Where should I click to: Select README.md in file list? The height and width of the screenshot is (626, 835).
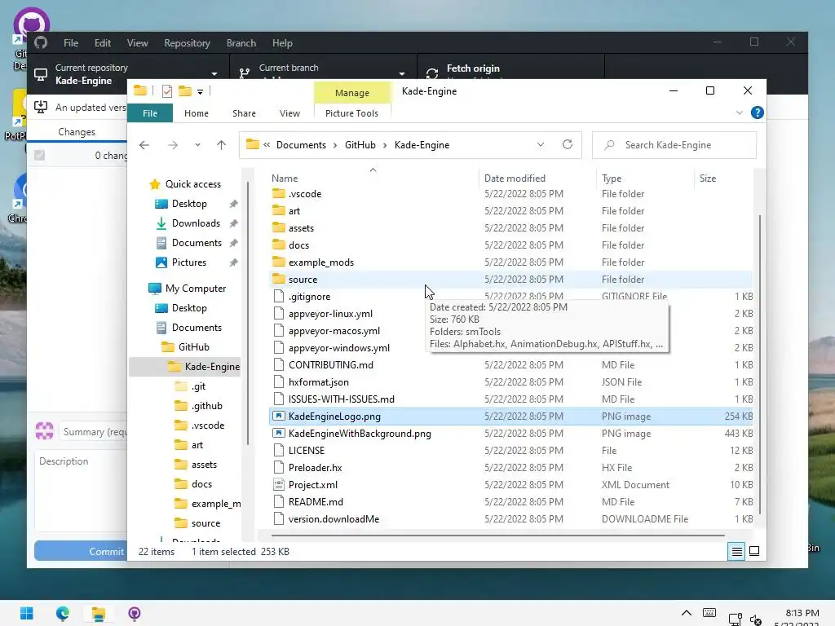click(316, 501)
